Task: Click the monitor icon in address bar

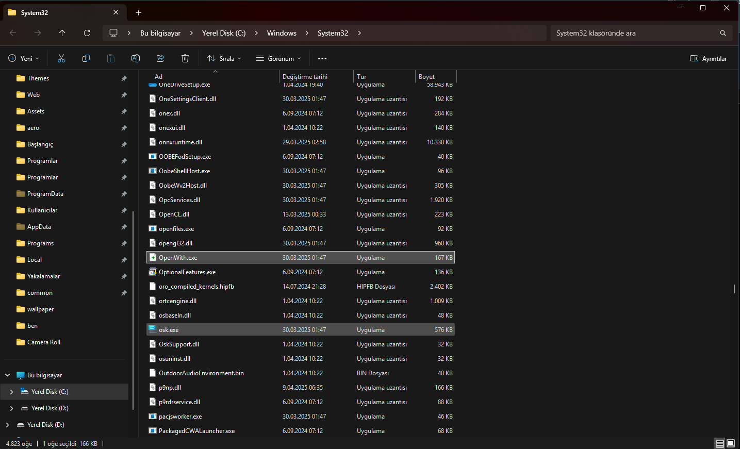Action: click(113, 33)
